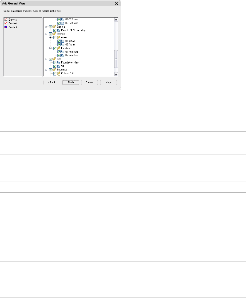This screenshot has width=246, height=298.
Task: Select the 'Foundation Mass' tree label
Action: click(x=70, y=62)
